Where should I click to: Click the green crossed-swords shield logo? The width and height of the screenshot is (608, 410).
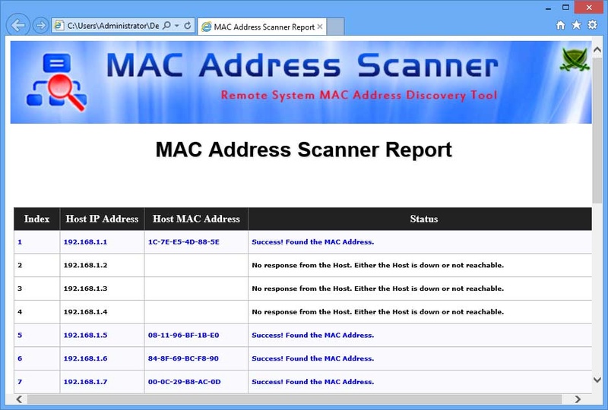coord(575,60)
